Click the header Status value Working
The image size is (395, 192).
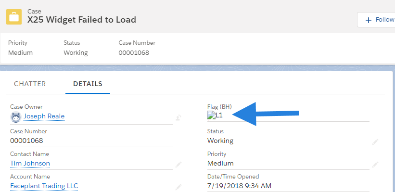pos(76,53)
